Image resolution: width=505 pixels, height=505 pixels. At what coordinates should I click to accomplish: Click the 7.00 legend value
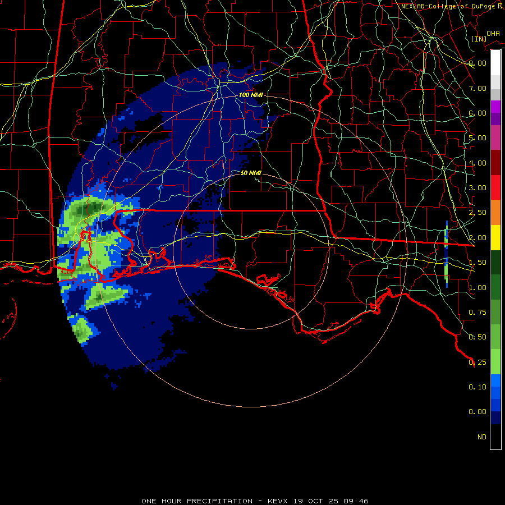478,88
